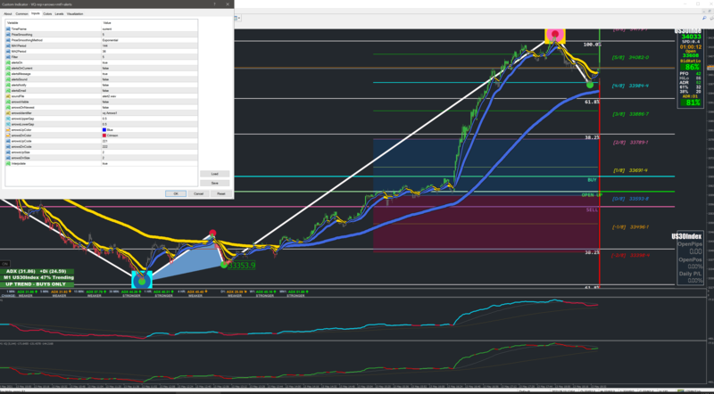714x394 pixels.
Task: Click the PriceSmoothing variable icon
Action: click(x=8, y=35)
